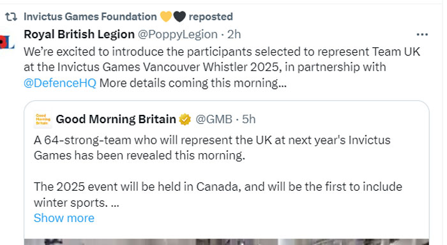Expand the quoted post with Show more
Viewport: 447px width, 245px height.
[64, 218]
